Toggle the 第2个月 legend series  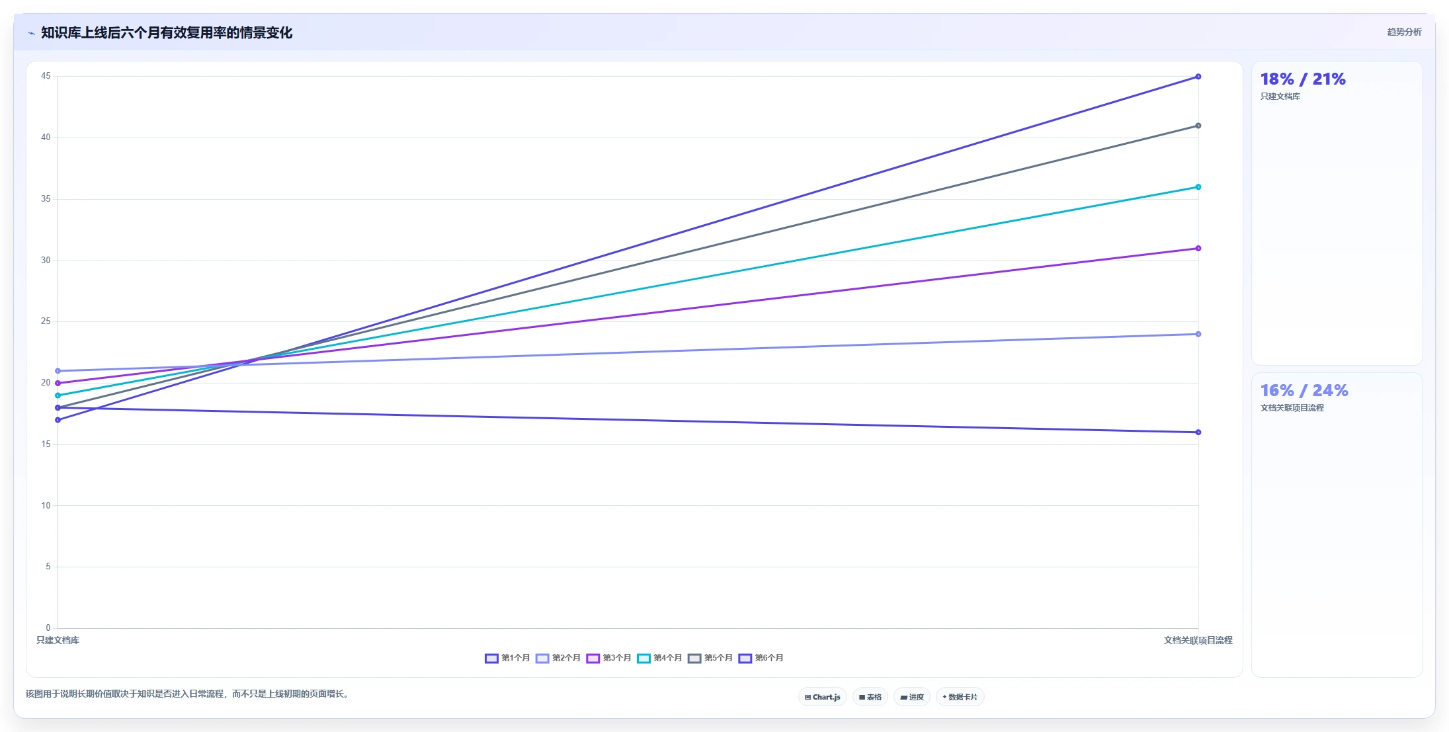point(558,658)
